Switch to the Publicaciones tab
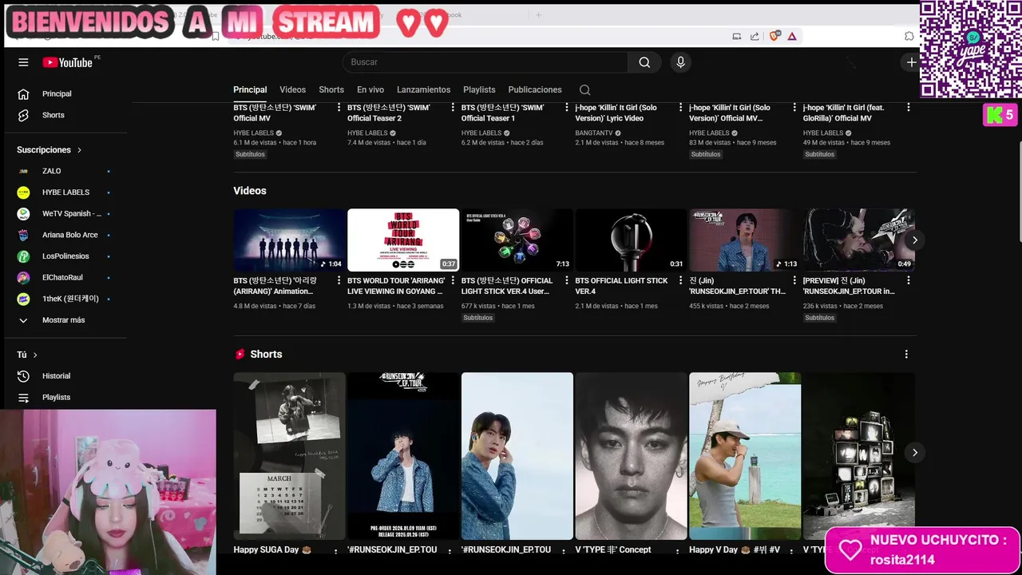This screenshot has width=1022, height=575. point(535,89)
